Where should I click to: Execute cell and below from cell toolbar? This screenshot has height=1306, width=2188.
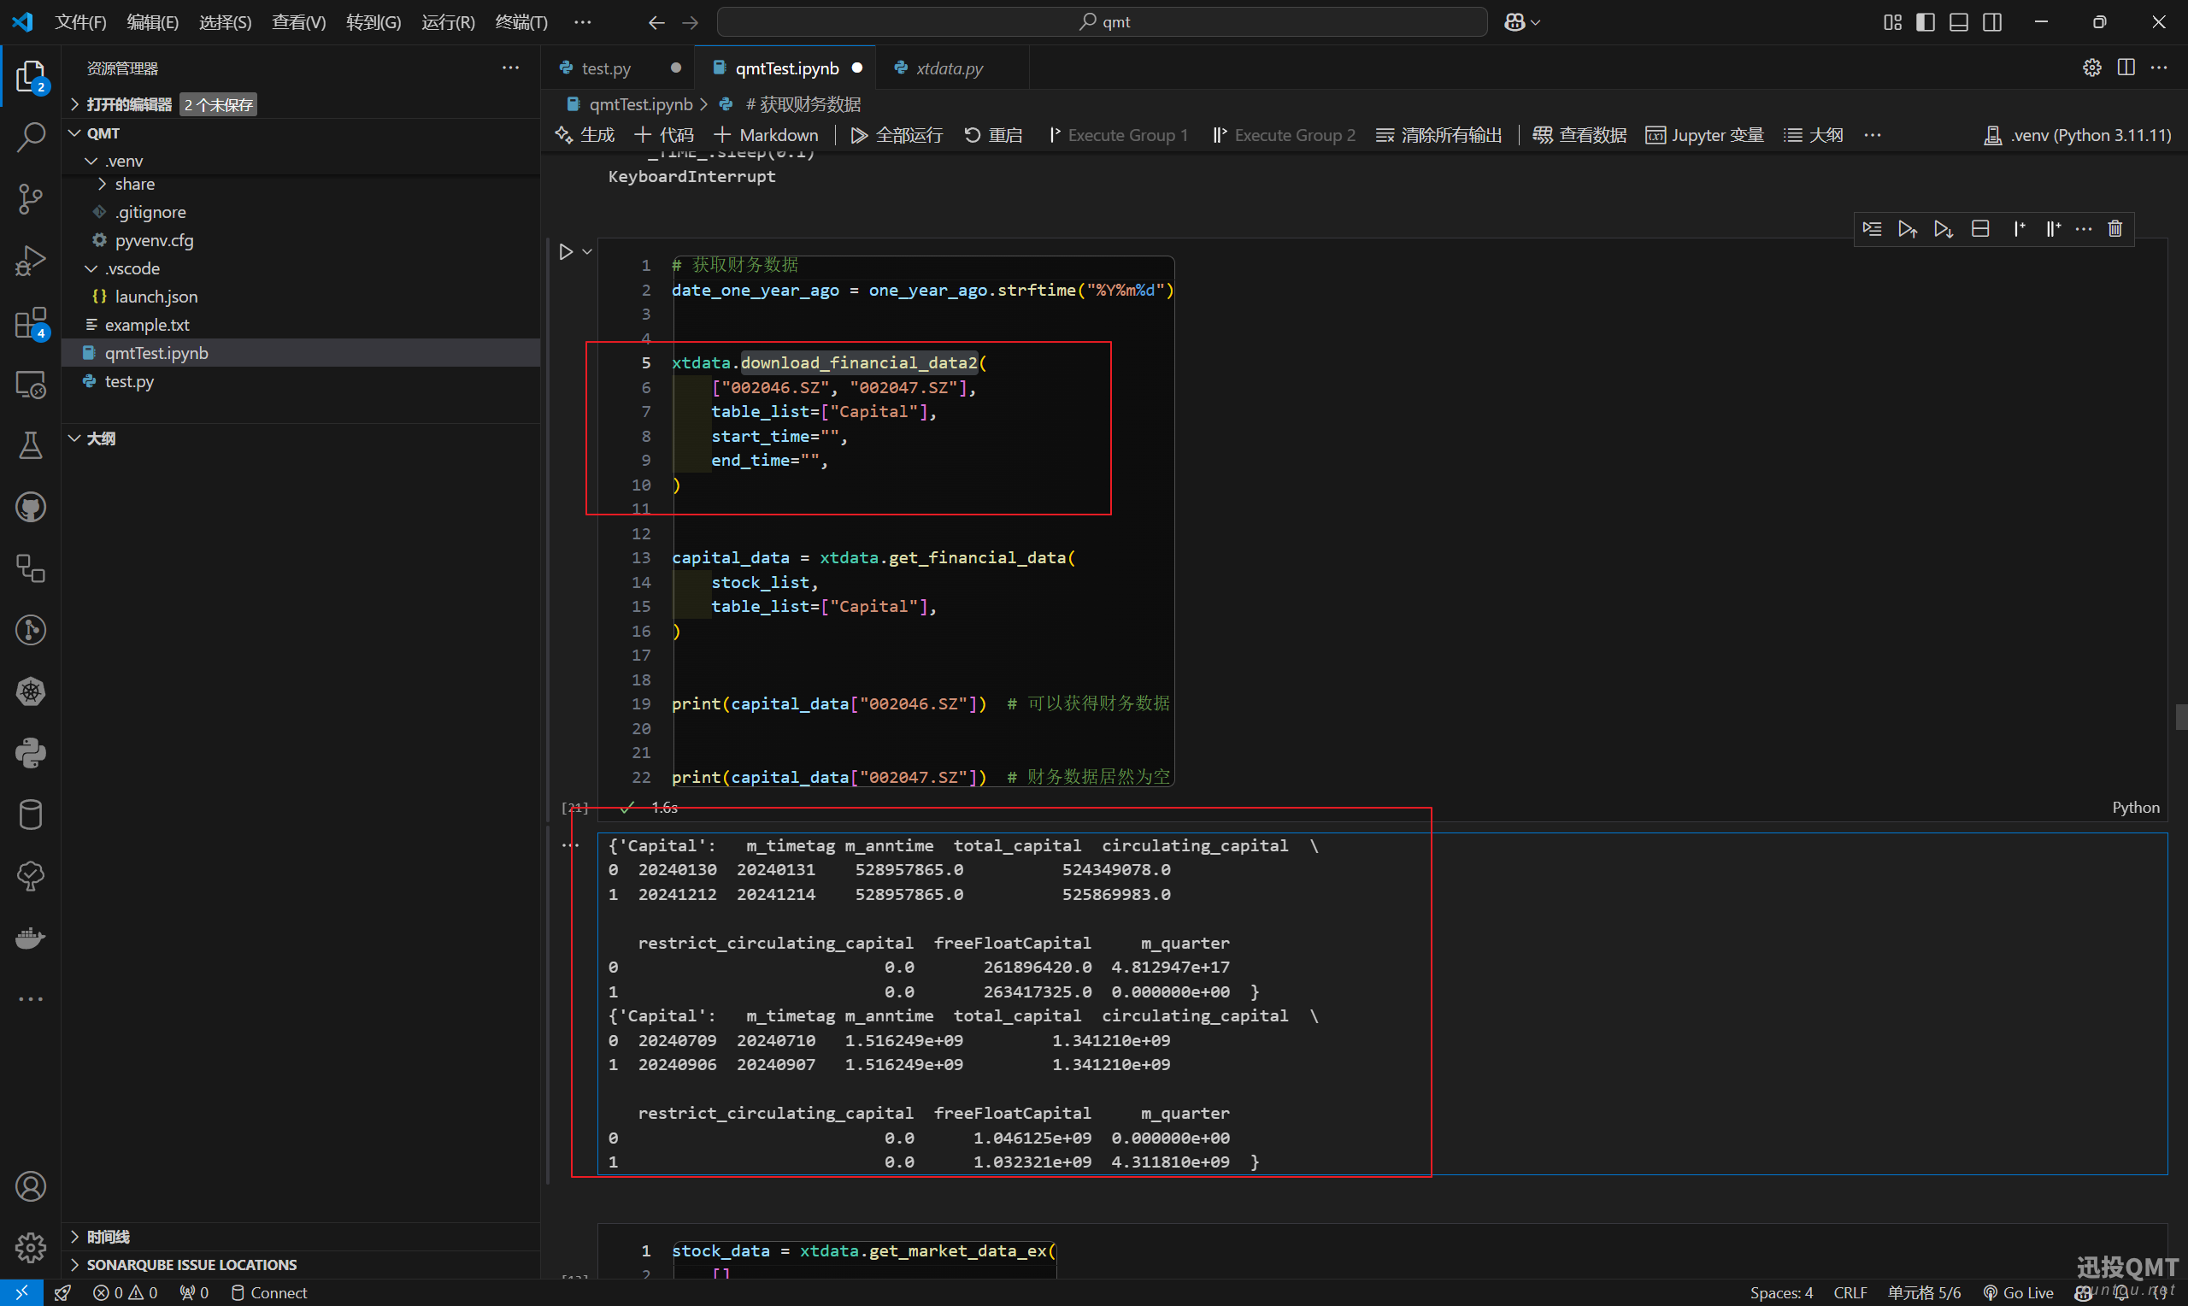pos(1944,229)
